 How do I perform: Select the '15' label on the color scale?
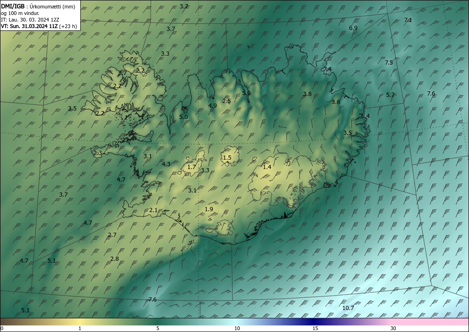[x=315, y=328]
